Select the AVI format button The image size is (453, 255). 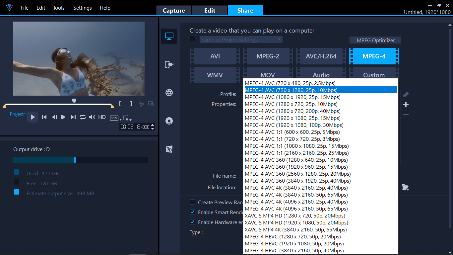click(215, 56)
